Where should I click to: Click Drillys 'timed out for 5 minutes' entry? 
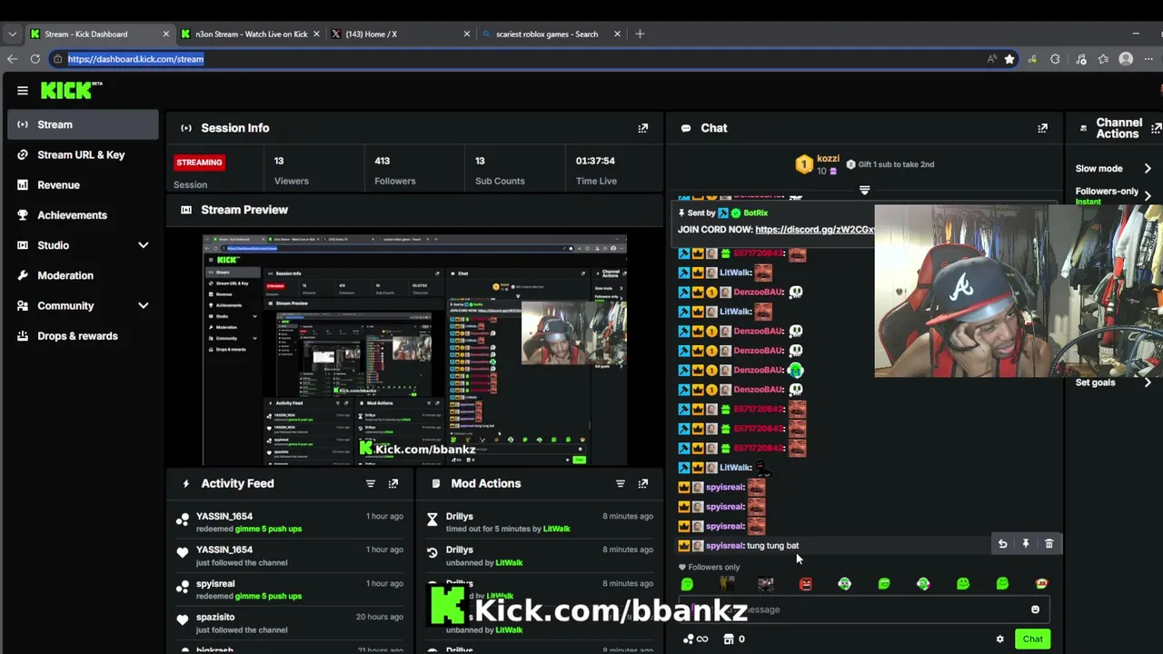click(x=541, y=522)
